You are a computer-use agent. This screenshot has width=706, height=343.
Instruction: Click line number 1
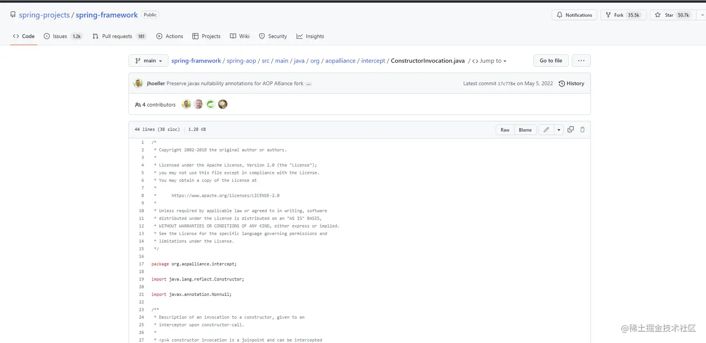click(x=142, y=143)
